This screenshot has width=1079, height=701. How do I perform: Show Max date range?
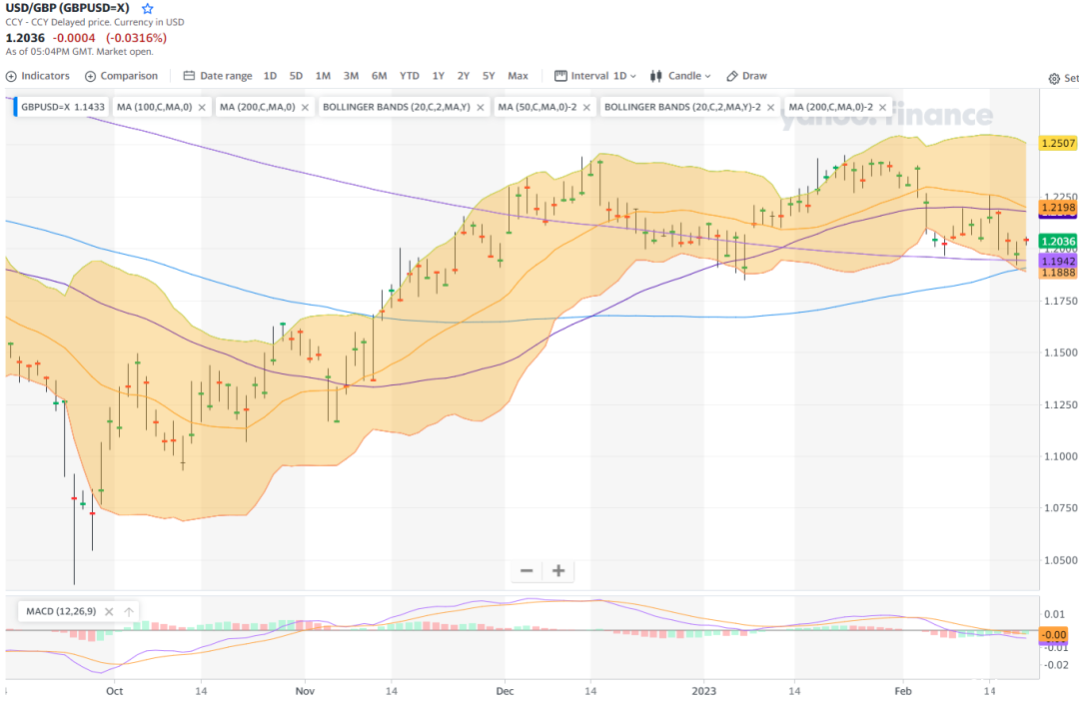[x=519, y=76]
